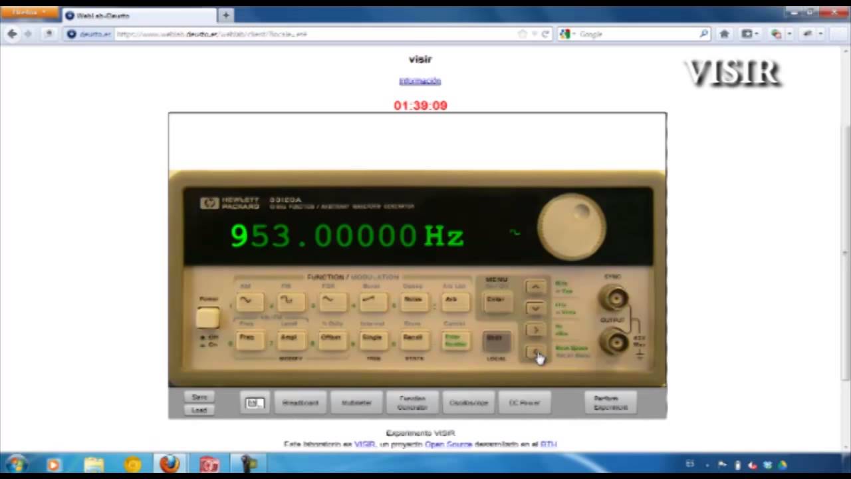Click the 953.00000 Hz display readout
The height and width of the screenshot is (479, 851).
[346, 236]
